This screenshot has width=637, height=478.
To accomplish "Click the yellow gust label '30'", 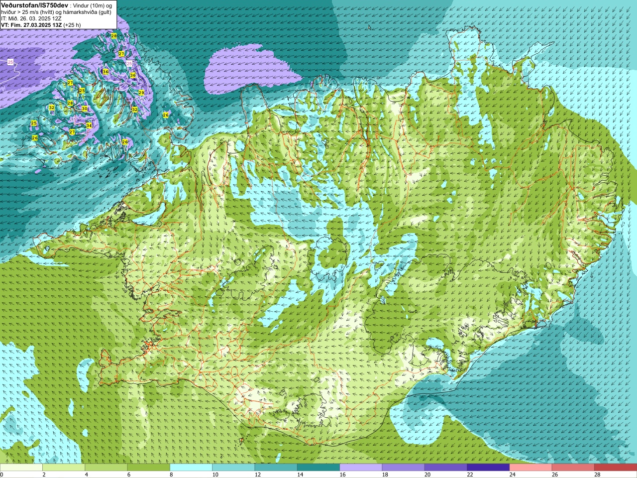I will 85,109.
